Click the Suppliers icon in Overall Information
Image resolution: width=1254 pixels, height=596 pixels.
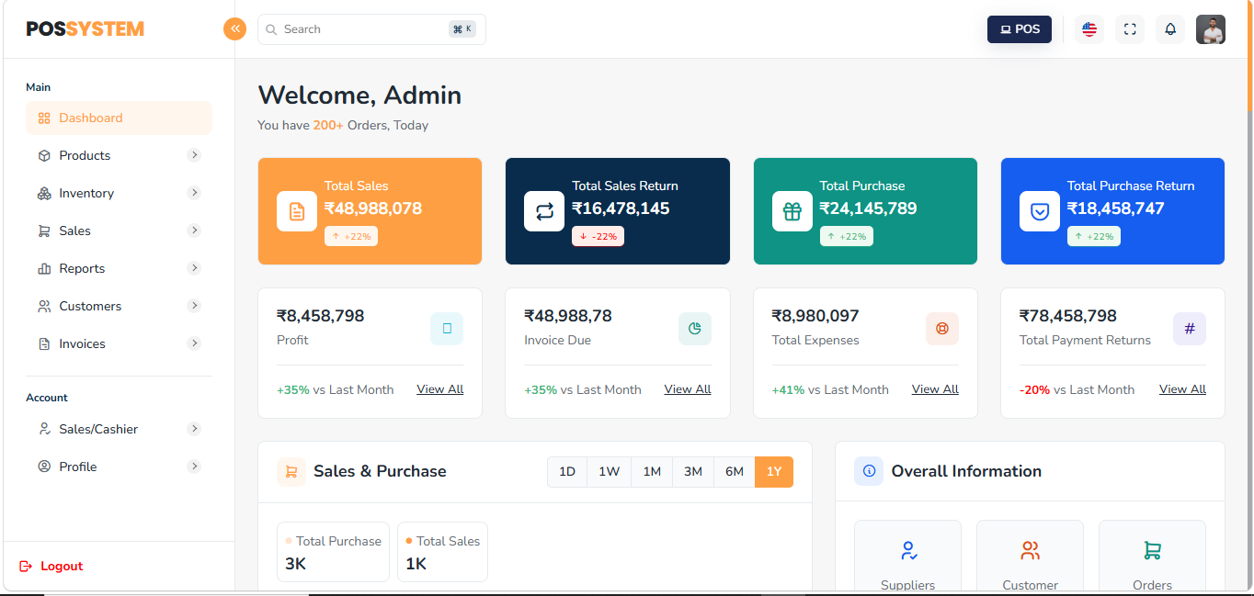point(908,551)
